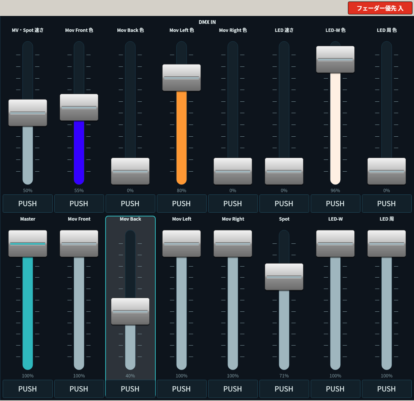
Task: Click PUSH under LED 周 dimmer fader
Action: pos(387,389)
